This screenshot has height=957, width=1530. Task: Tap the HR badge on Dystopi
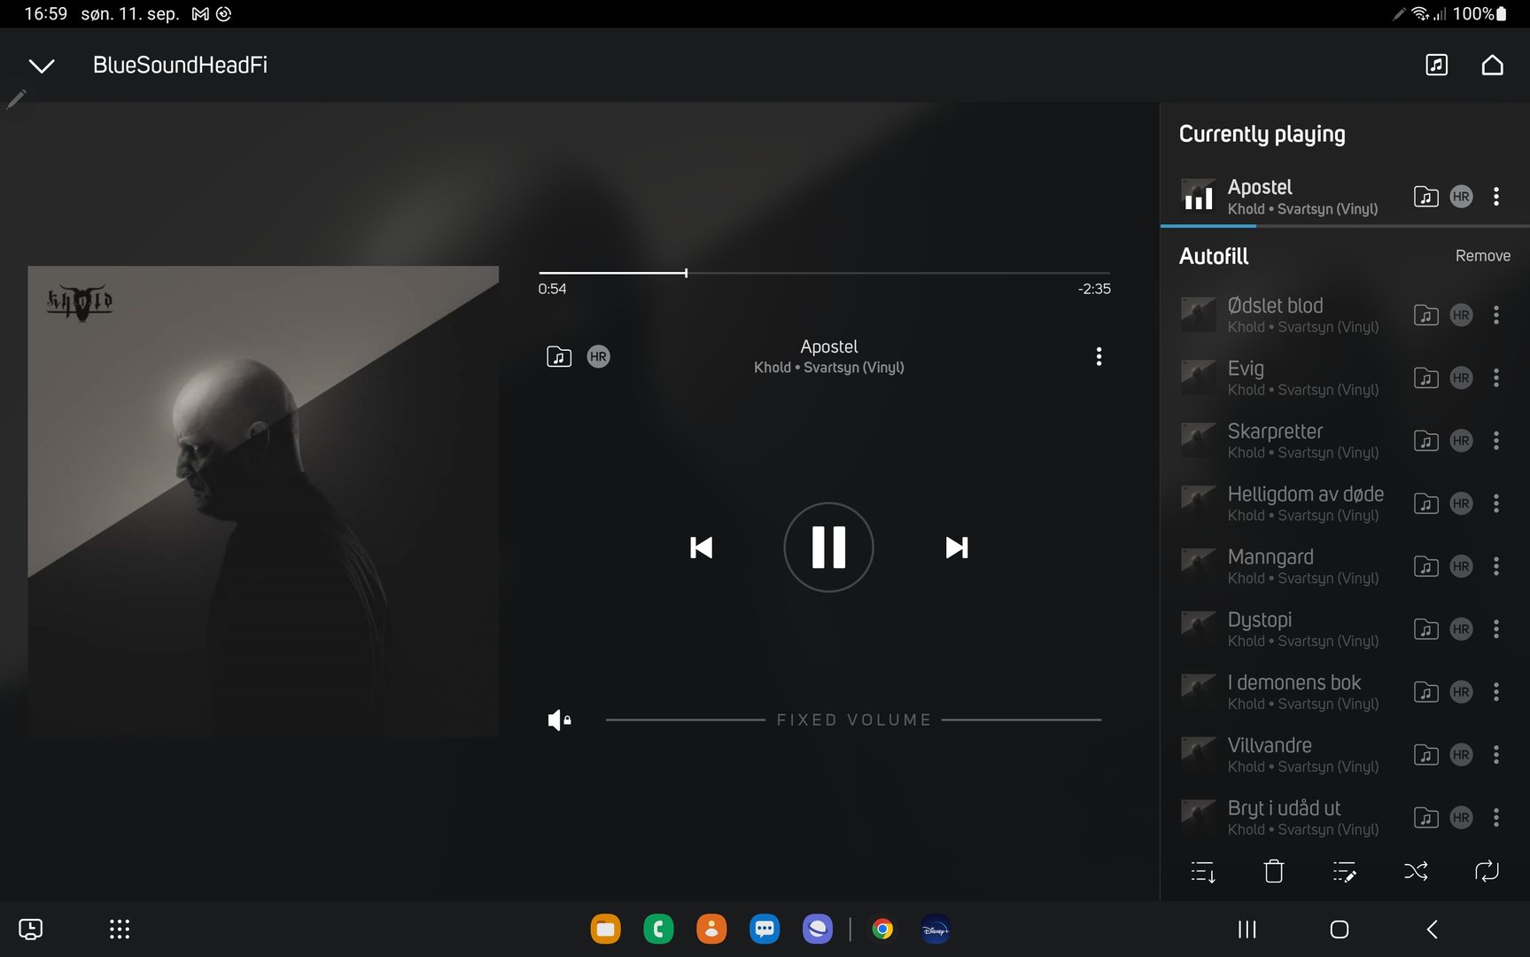[x=1462, y=629]
